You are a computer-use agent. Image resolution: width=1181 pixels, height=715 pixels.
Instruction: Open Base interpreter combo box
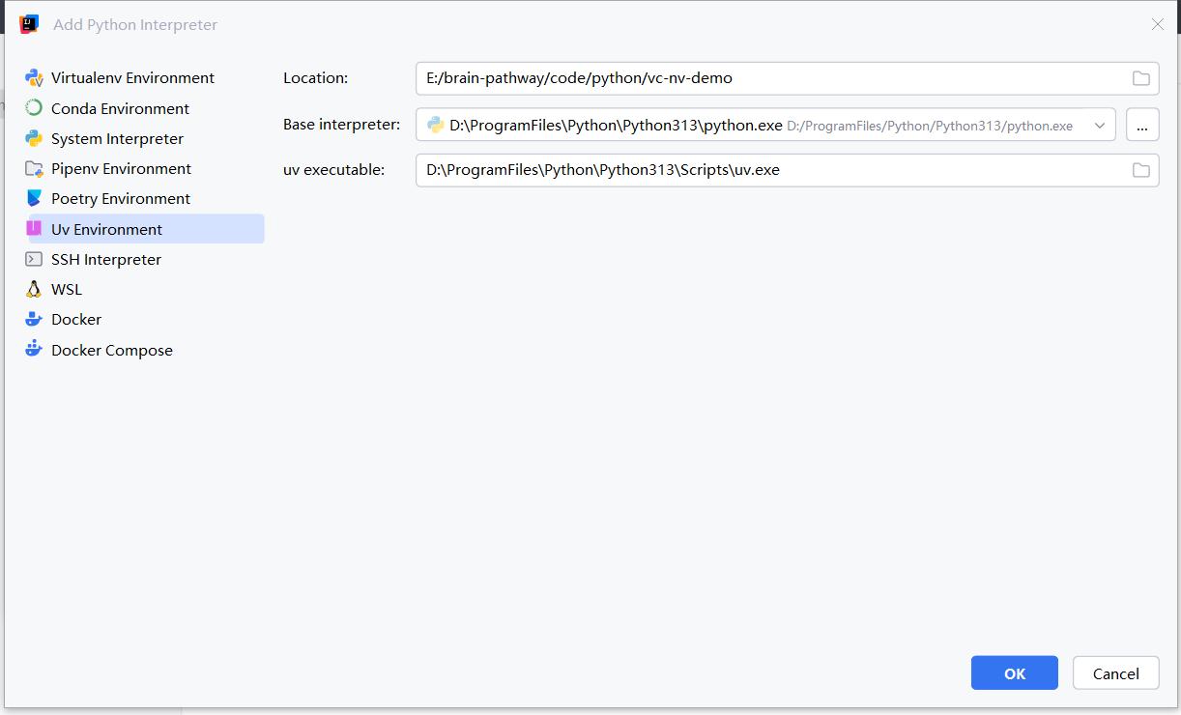click(x=765, y=125)
